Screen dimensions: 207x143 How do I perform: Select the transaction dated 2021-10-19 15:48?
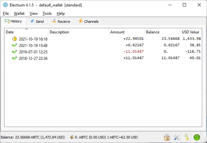(x=103, y=45)
